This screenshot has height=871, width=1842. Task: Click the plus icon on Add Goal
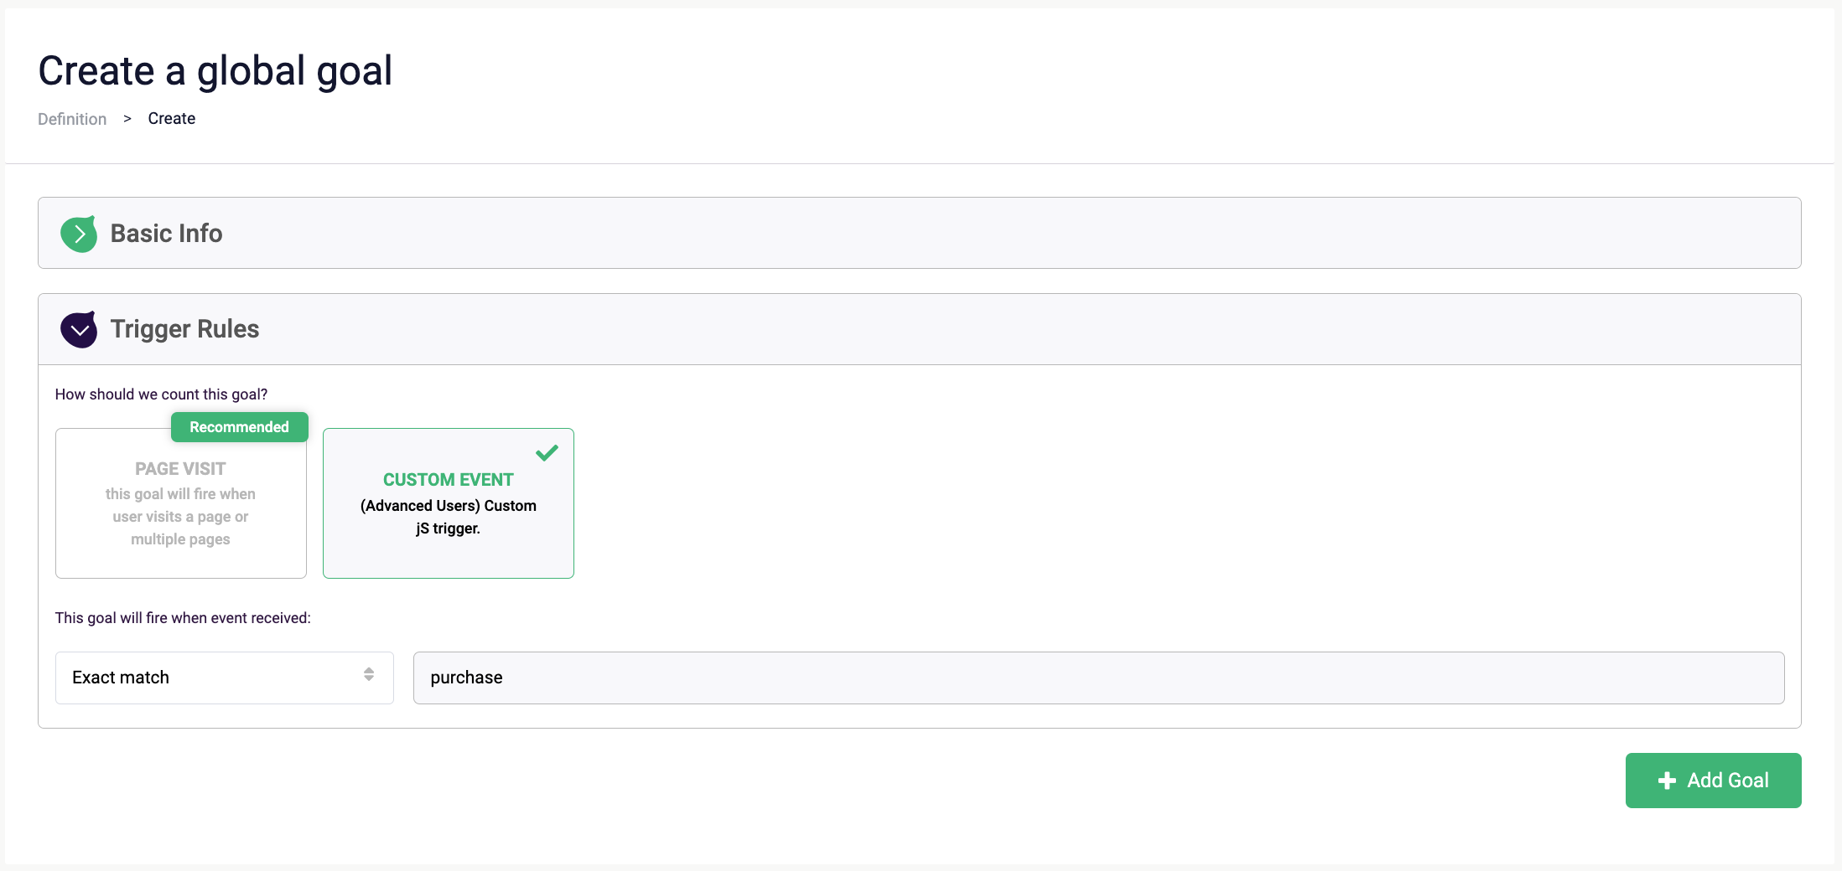tap(1667, 781)
